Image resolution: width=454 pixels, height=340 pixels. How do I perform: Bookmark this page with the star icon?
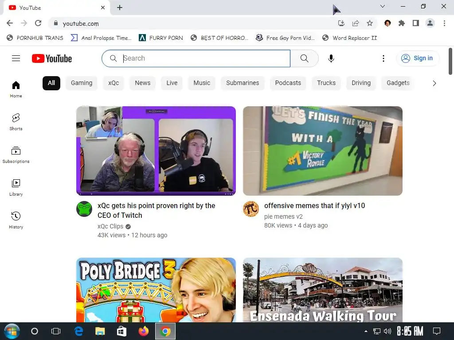(370, 23)
